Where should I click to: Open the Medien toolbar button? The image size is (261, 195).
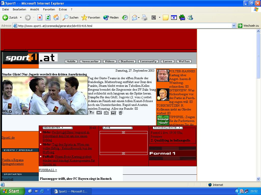click(x=111, y=18)
